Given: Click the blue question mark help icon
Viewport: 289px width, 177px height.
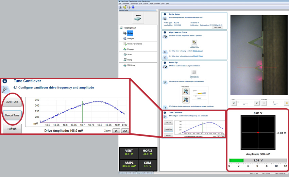Looking at the screenshot, I should tap(133, 7).
